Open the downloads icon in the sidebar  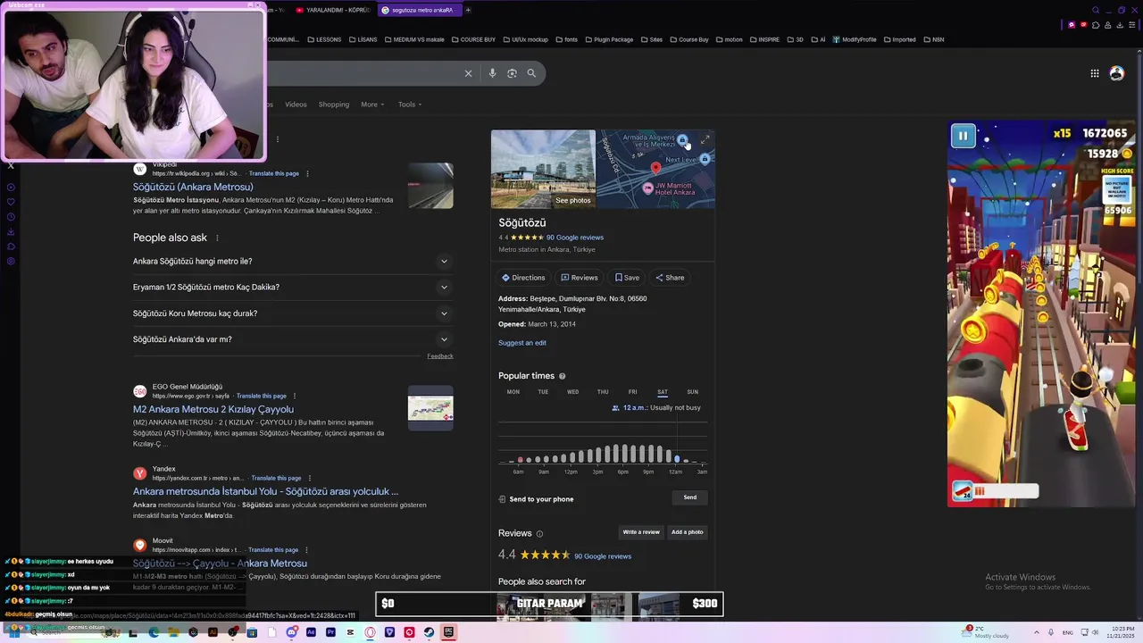(10, 232)
